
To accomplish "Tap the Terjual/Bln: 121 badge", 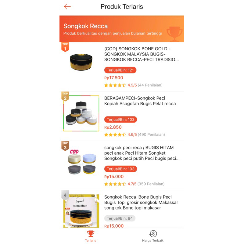I will pyautogui.click(x=120, y=70).
